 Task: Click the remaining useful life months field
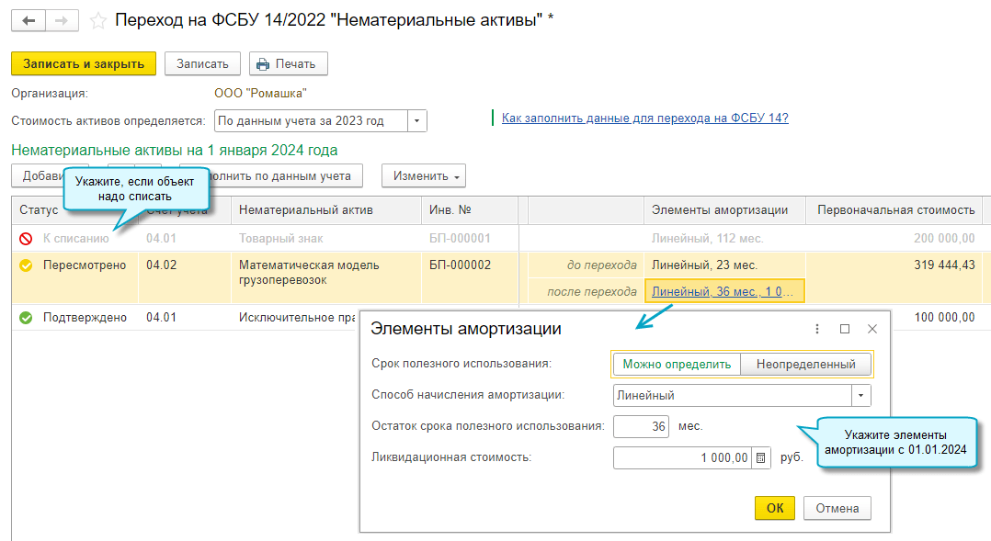click(x=641, y=426)
